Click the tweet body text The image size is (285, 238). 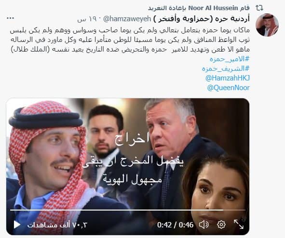coord(130,40)
